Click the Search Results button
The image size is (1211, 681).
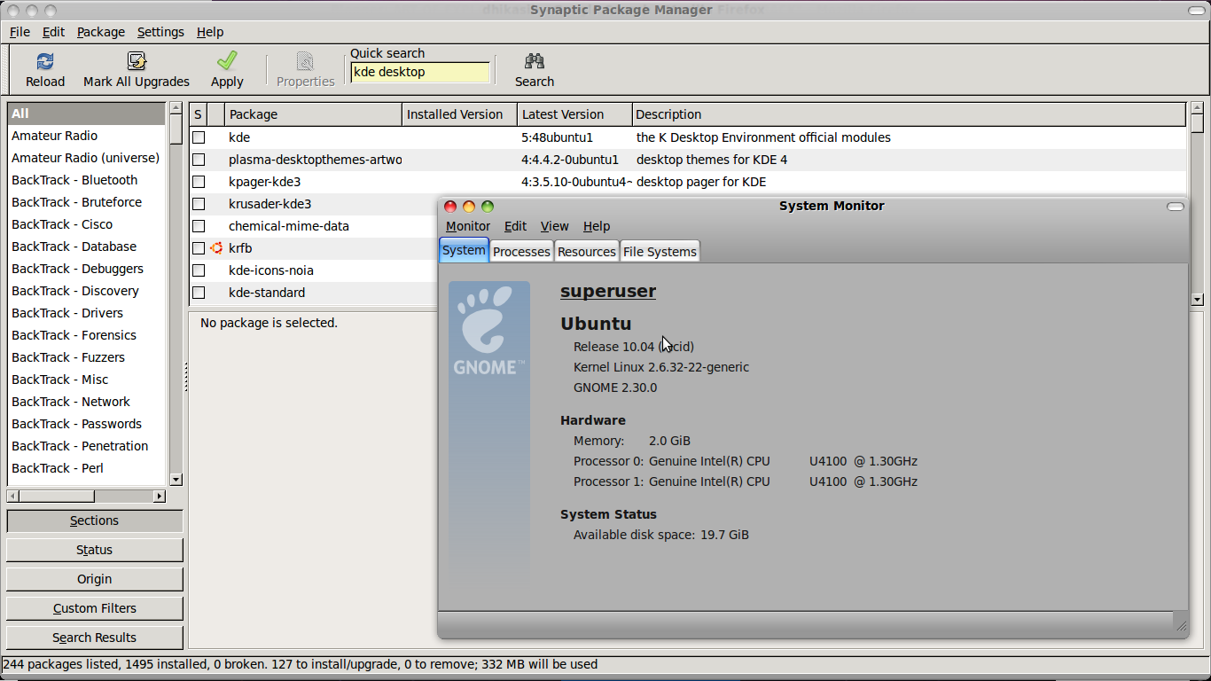[95, 638]
